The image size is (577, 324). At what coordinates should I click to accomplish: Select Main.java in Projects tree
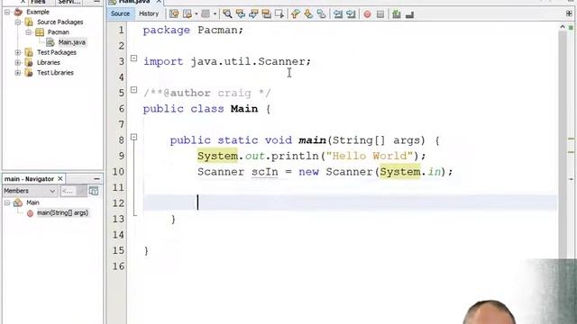[x=72, y=42]
